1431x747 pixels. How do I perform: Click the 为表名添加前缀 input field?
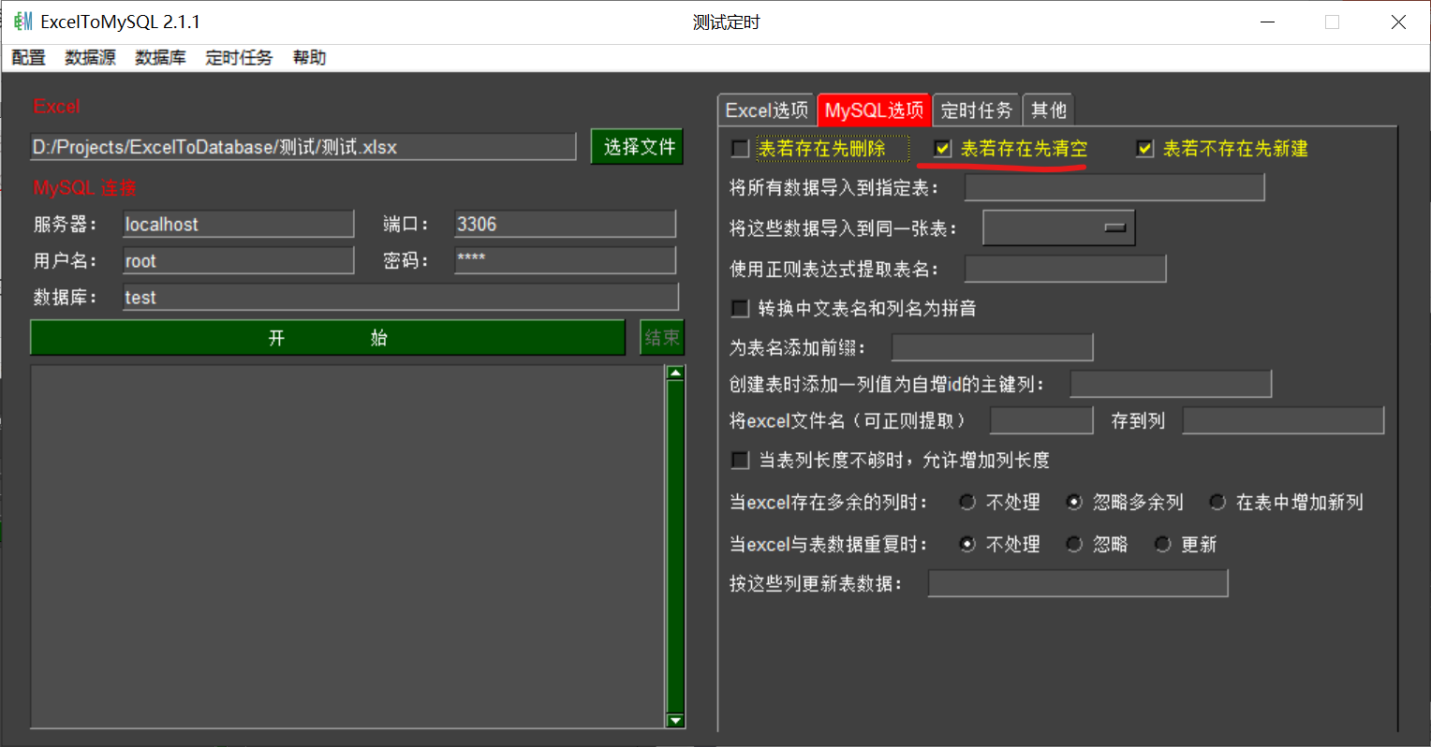[x=993, y=347]
